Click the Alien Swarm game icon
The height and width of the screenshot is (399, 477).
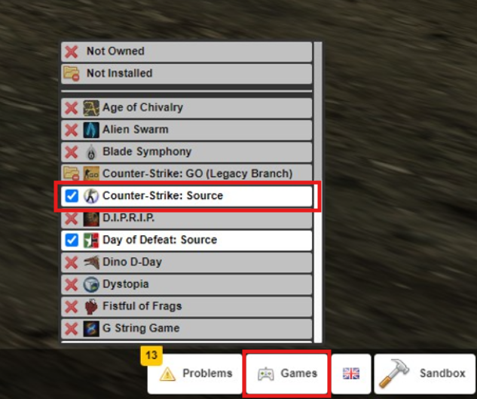[x=91, y=130]
